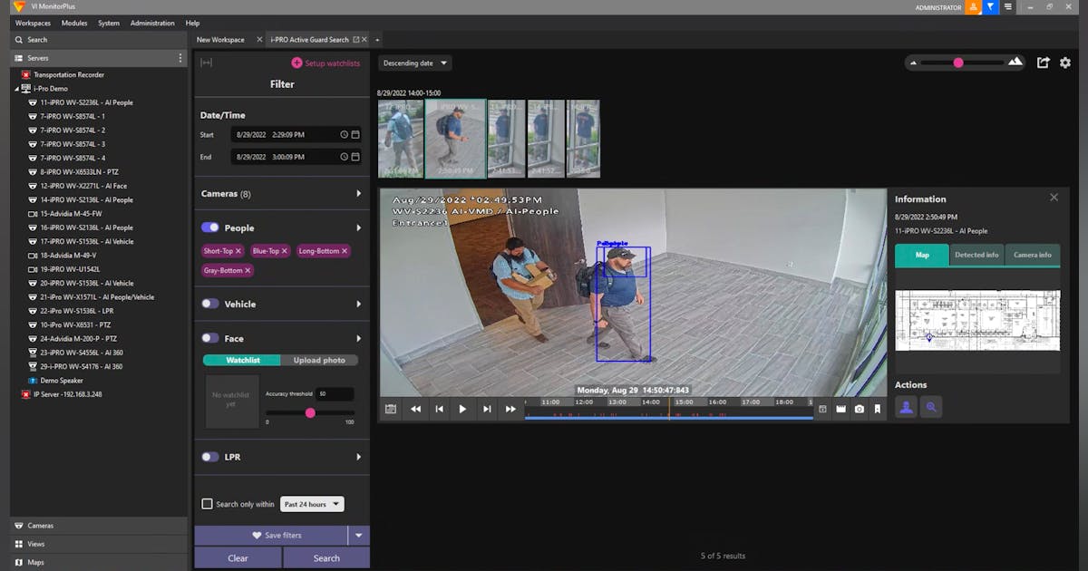Image resolution: width=1088 pixels, height=571 pixels.
Task: Take a snapshot with the camera icon
Action: [x=860, y=409]
